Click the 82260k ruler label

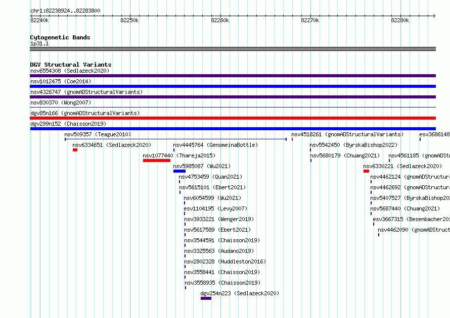pos(220,20)
